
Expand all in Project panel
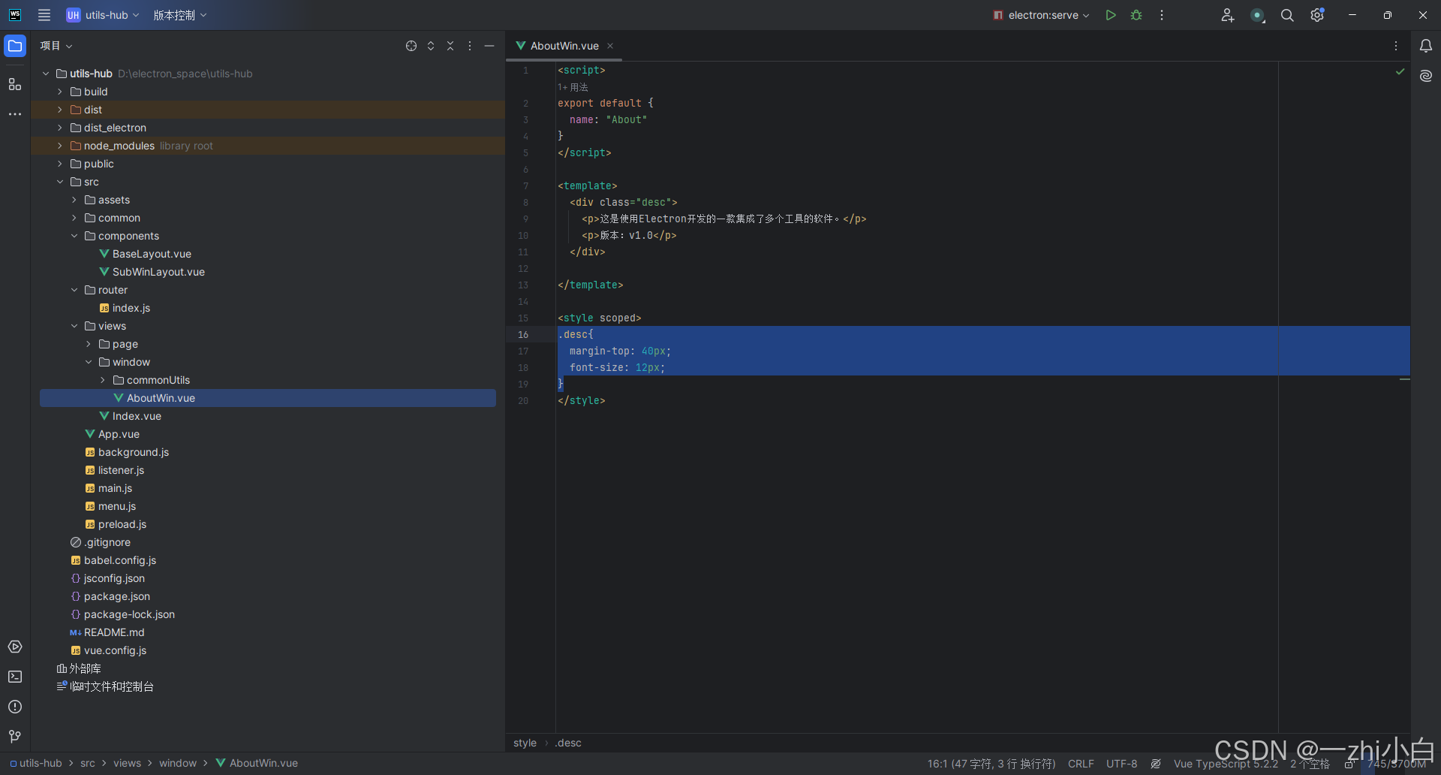pos(431,46)
